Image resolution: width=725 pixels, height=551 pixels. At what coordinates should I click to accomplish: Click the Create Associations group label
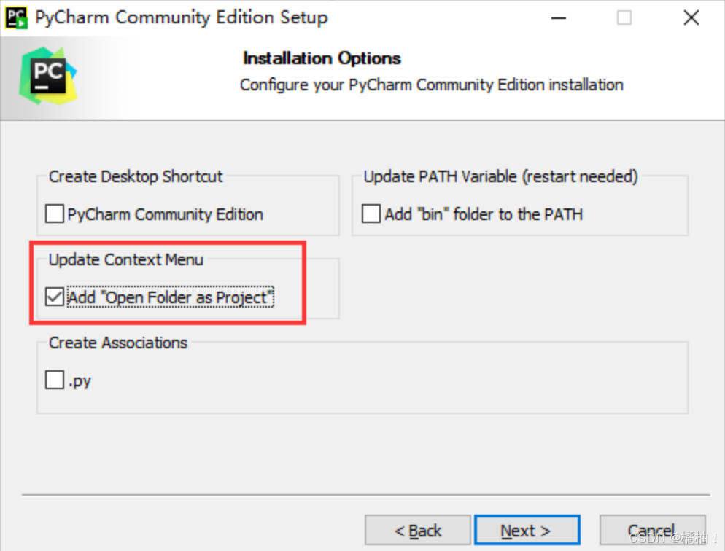point(118,343)
